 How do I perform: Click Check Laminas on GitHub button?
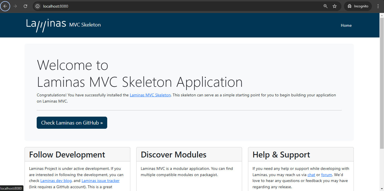coord(72,123)
